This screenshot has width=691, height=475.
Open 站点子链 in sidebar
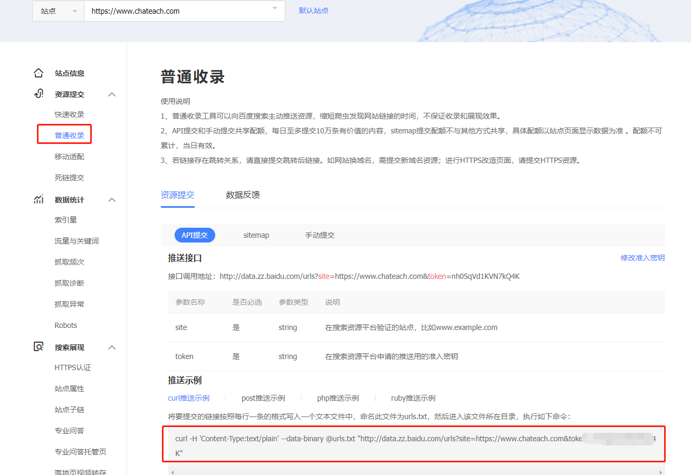pyautogui.click(x=69, y=410)
